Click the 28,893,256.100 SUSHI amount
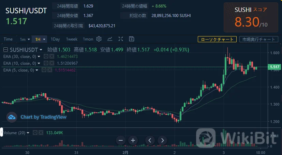This screenshot has width=282, height=155. coord(171,16)
